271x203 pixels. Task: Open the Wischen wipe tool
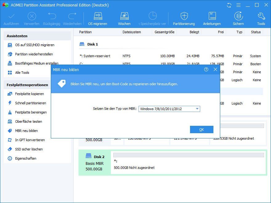(x=124, y=19)
